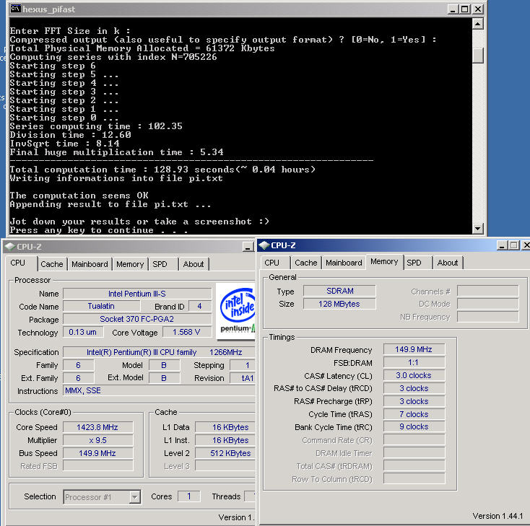
Task: Maximize the hexus_pifast console window
Action: (x=465, y=9)
